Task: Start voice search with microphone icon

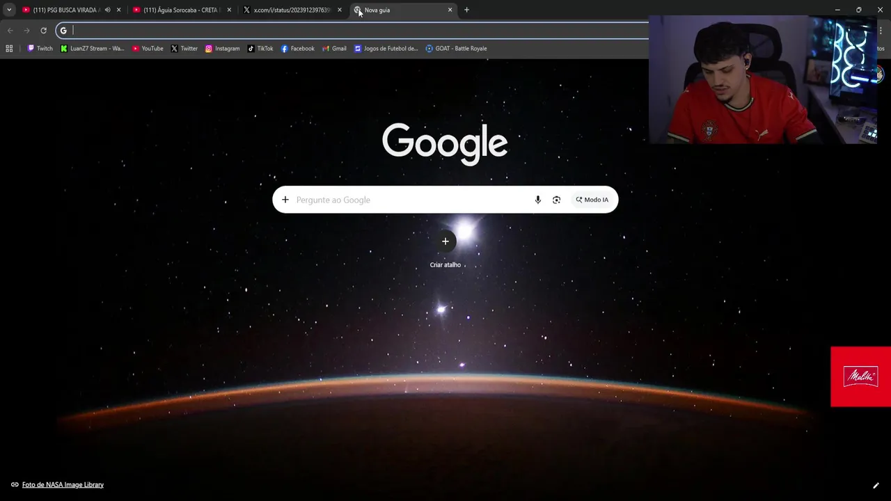Action: [x=537, y=200]
